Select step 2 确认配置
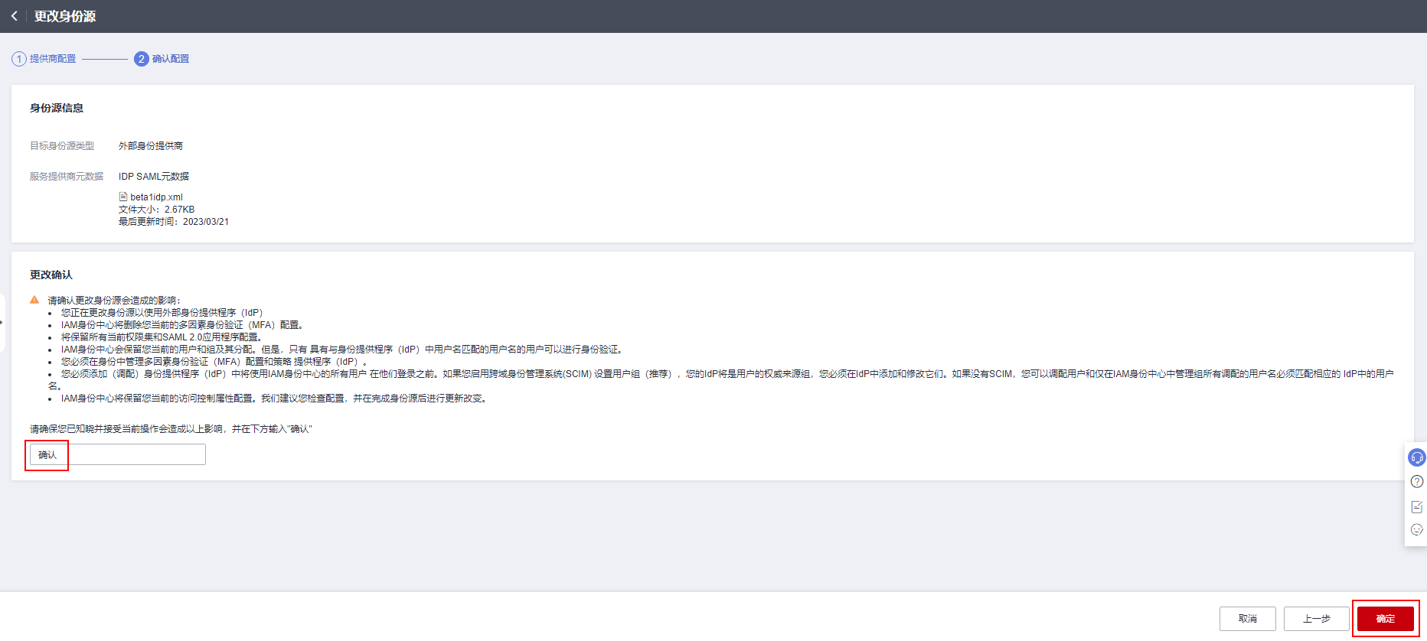Image resolution: width=1427 pixels, height=641 pixels. (x=162, y=59)
